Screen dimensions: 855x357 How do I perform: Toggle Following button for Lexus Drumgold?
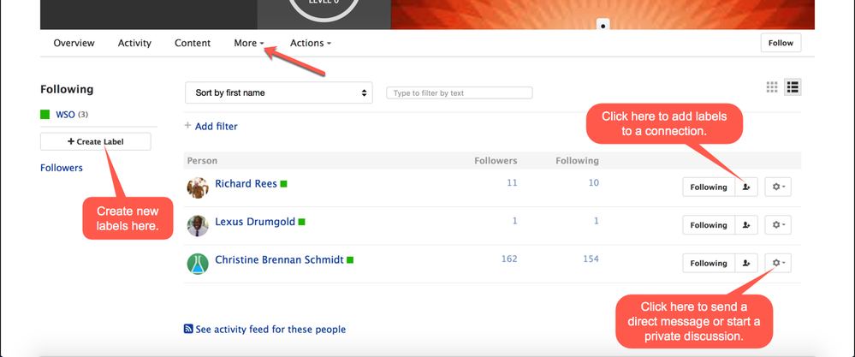tap(708, 225)
